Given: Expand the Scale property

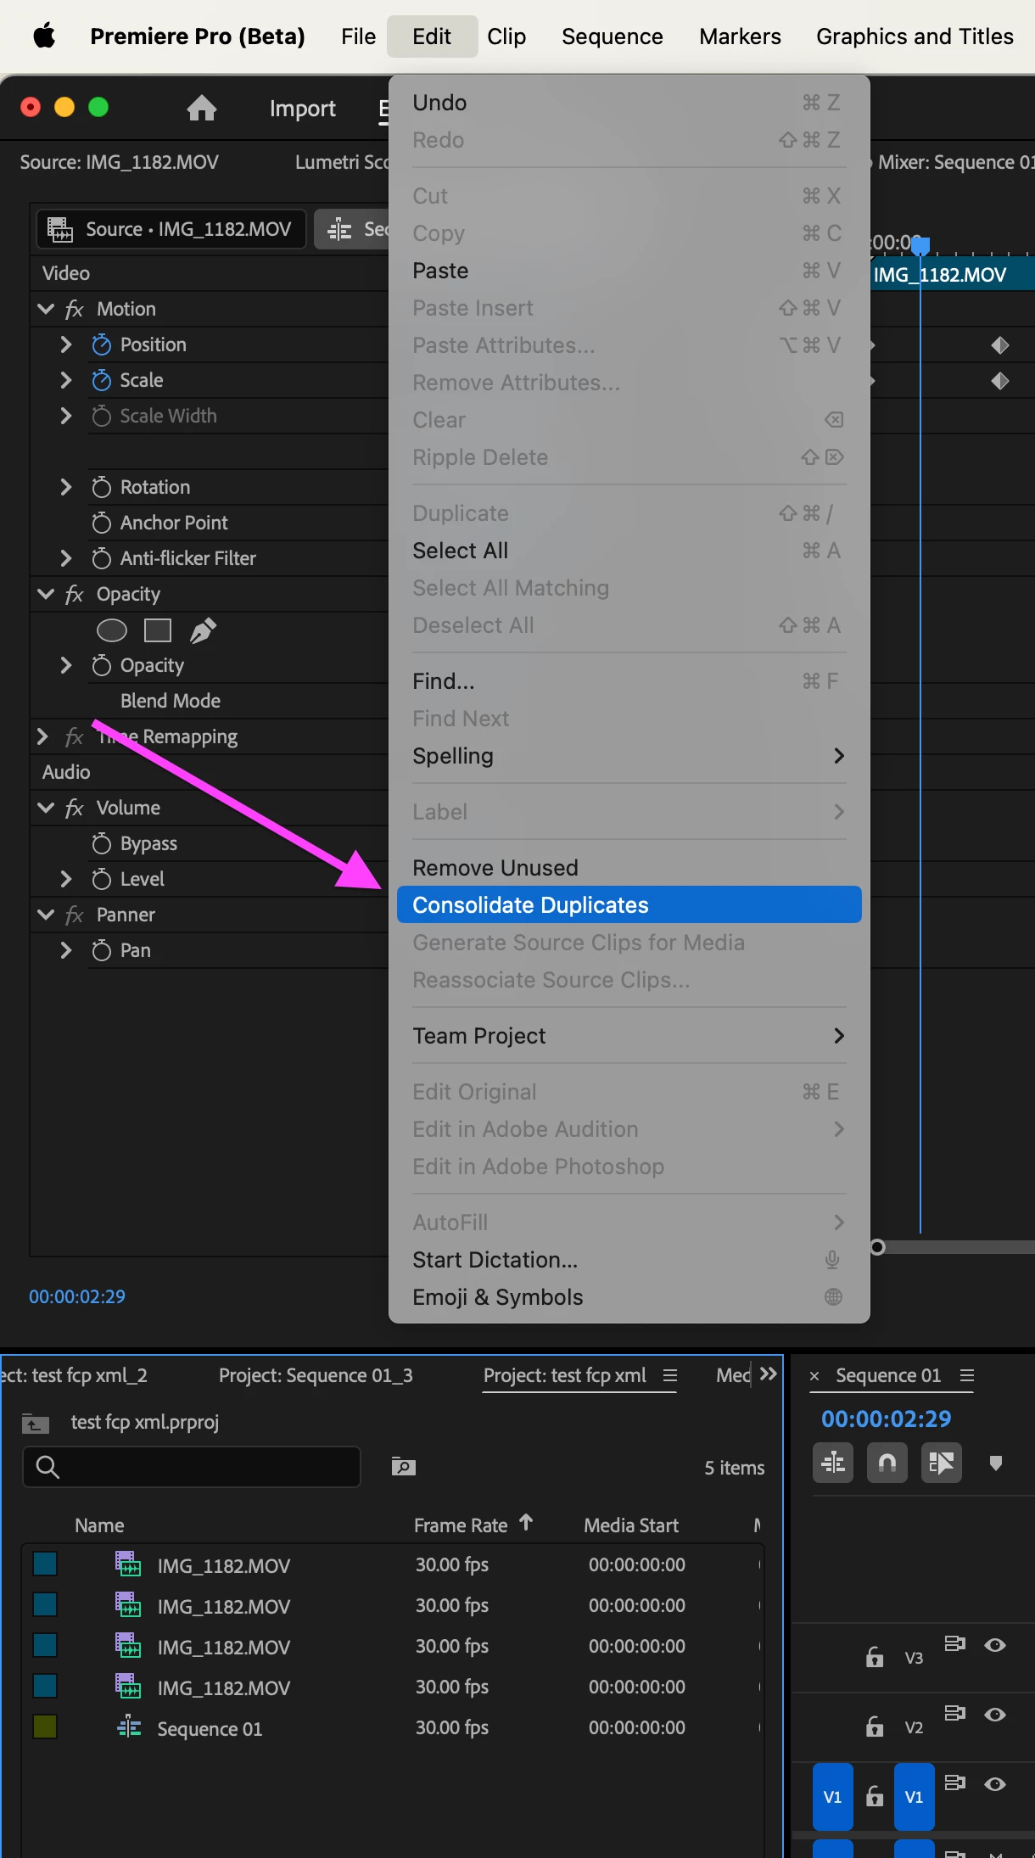Looking at the screenshot, I should point(66,380).
